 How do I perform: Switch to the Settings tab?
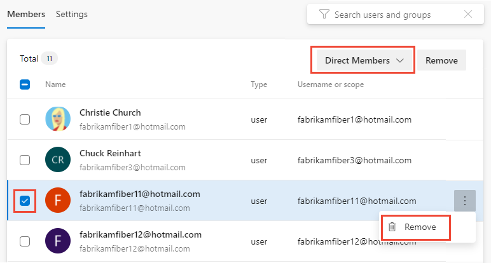[x=72, y=14]
